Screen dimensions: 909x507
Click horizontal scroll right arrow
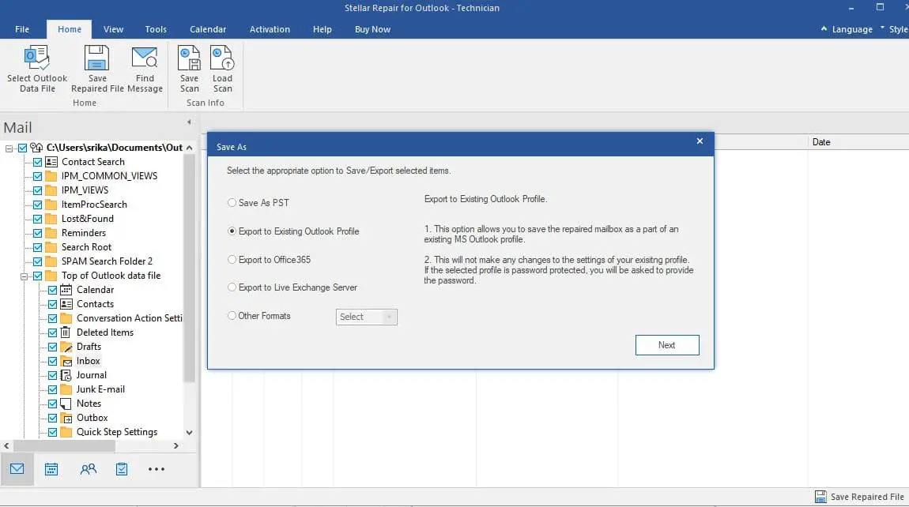[175, 445]
